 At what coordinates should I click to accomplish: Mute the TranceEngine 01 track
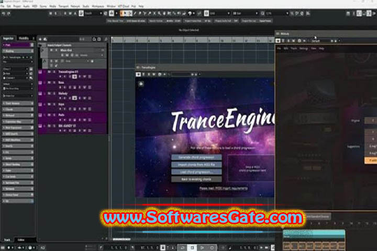point(49,72)
